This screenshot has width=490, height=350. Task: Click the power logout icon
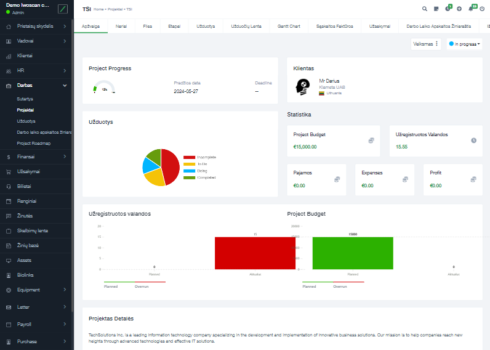point(482,9)
